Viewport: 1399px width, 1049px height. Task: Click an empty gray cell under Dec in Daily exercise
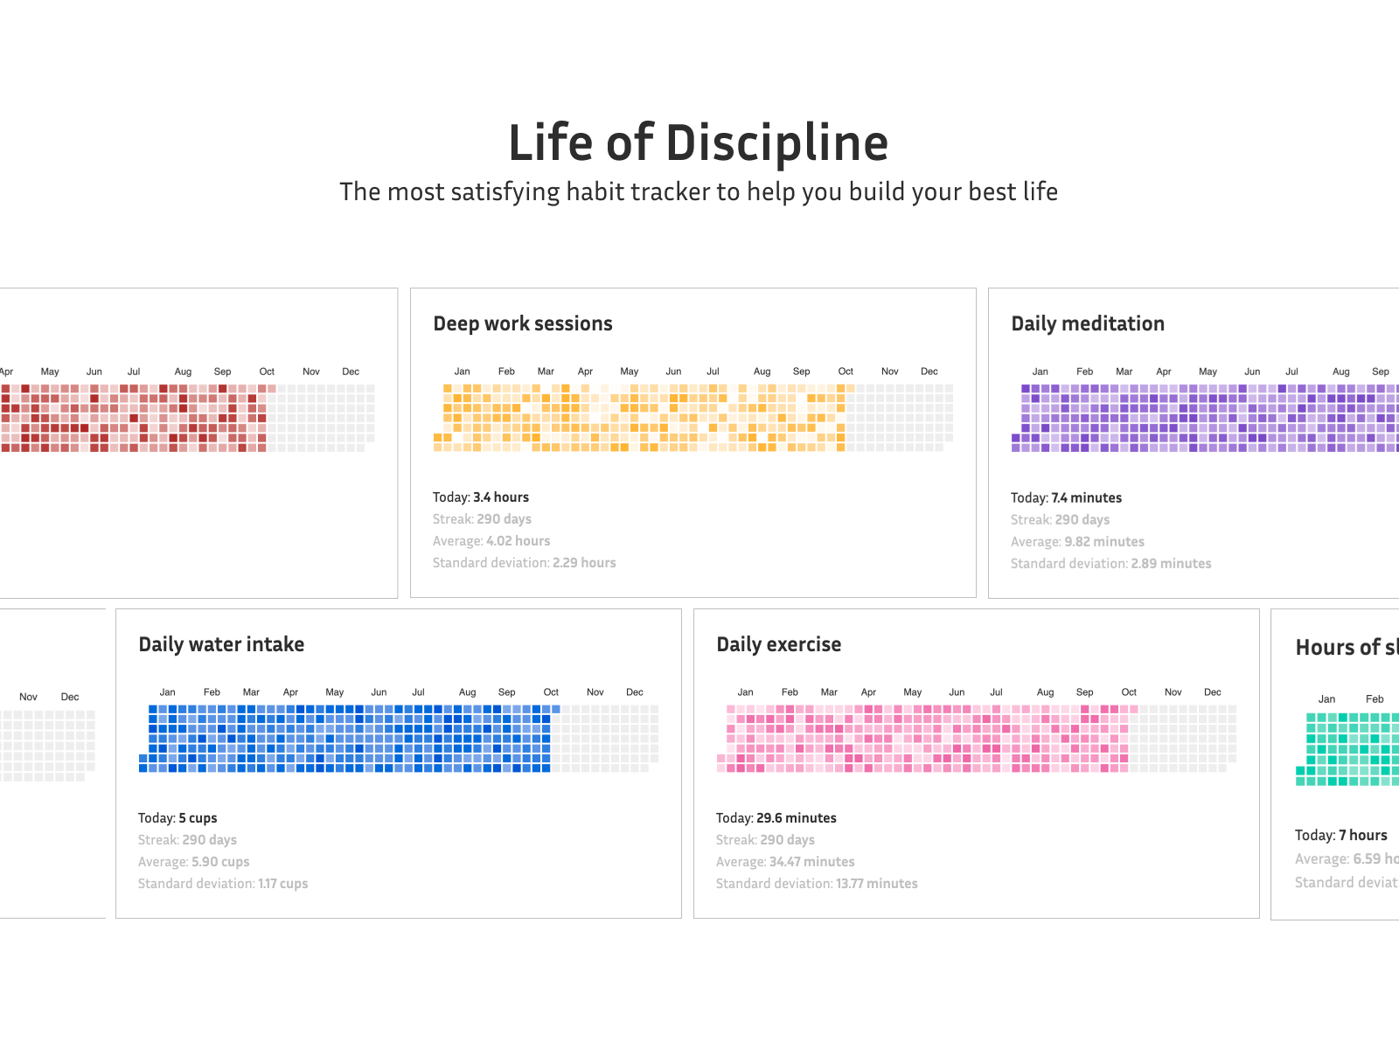[1213, 734]
